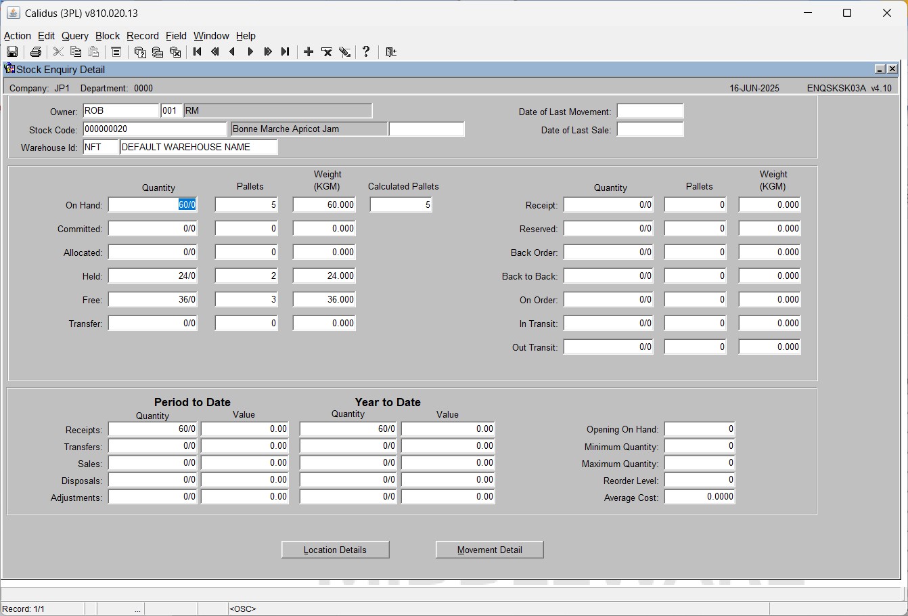Screen dimensions: 908x616
Task: Click the In Transit Pallets field
Action: click(696, 324)
